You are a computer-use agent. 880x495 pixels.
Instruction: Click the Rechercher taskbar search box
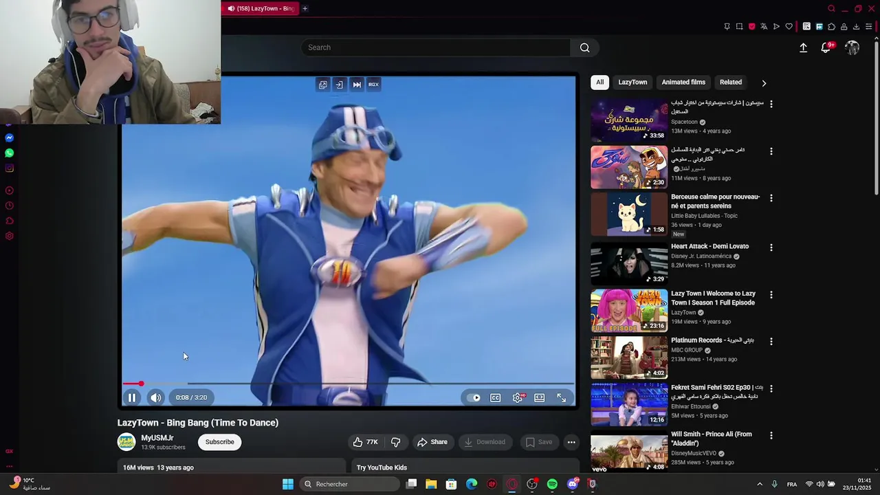click(350, 484)
